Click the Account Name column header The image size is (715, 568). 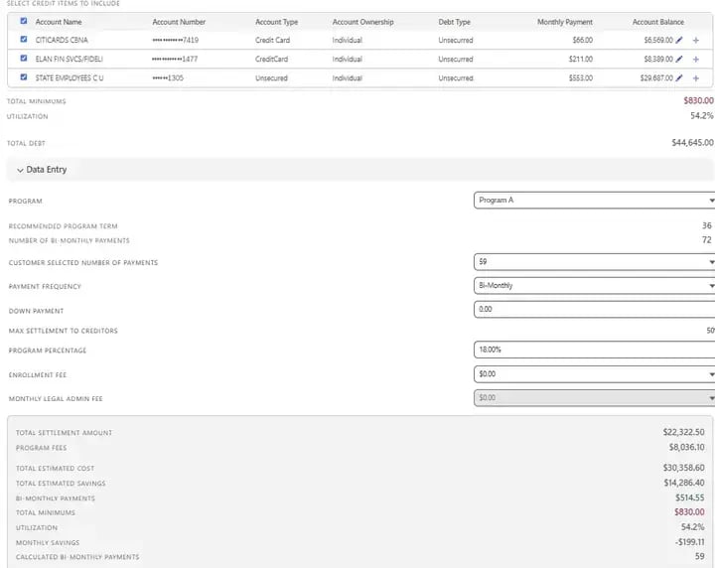tap(59, 22)
